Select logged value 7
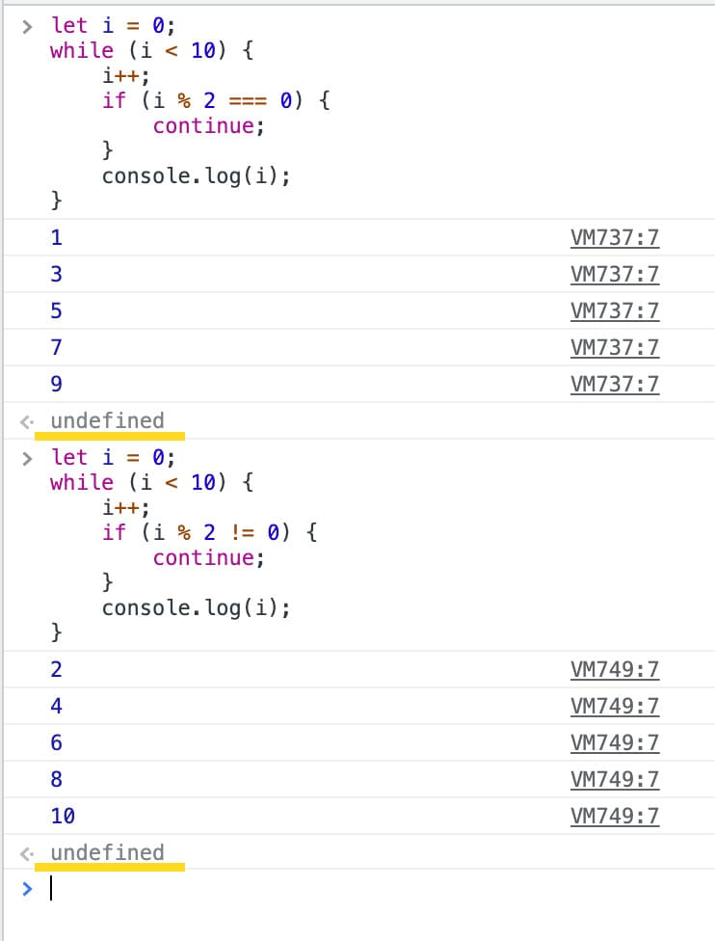 (57, 347)
